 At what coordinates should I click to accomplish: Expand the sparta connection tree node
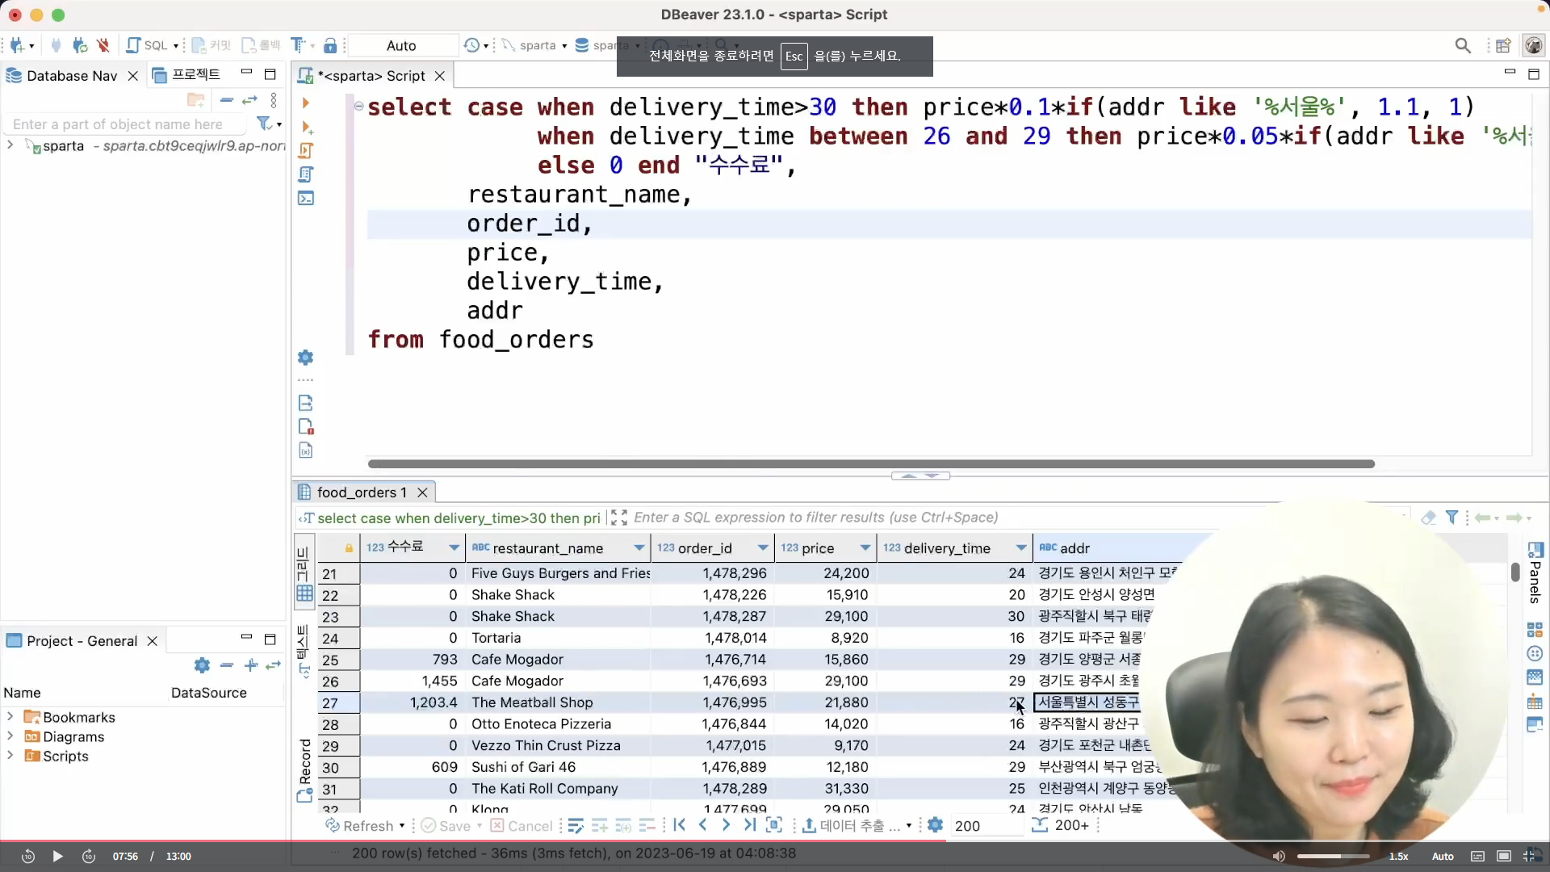(10, 145)
